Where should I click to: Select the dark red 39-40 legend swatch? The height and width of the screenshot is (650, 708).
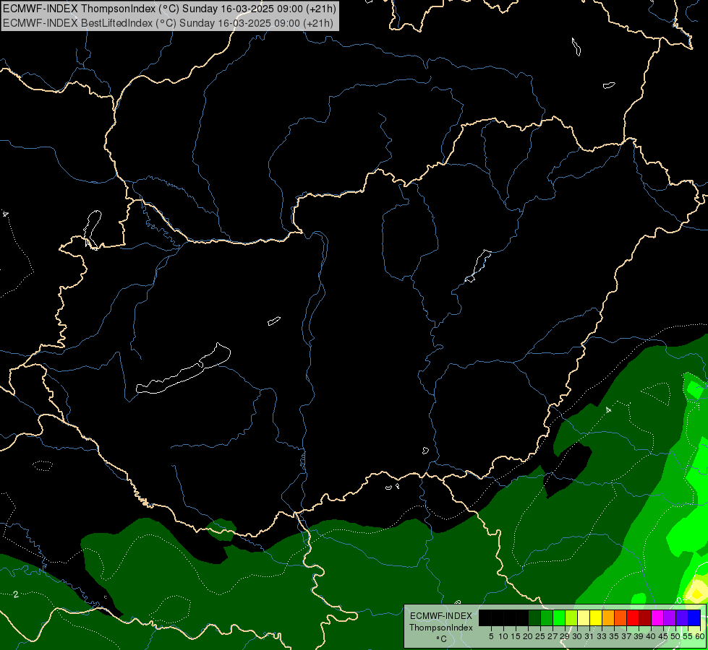click(x=645, y=617)
